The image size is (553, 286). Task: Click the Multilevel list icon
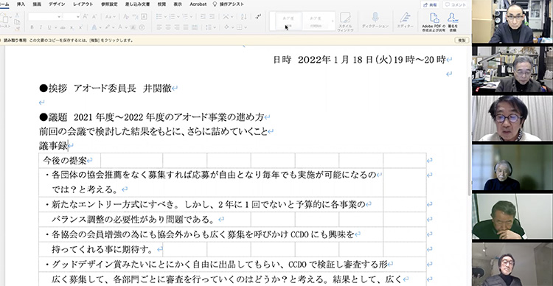click(x=185, y=16)
